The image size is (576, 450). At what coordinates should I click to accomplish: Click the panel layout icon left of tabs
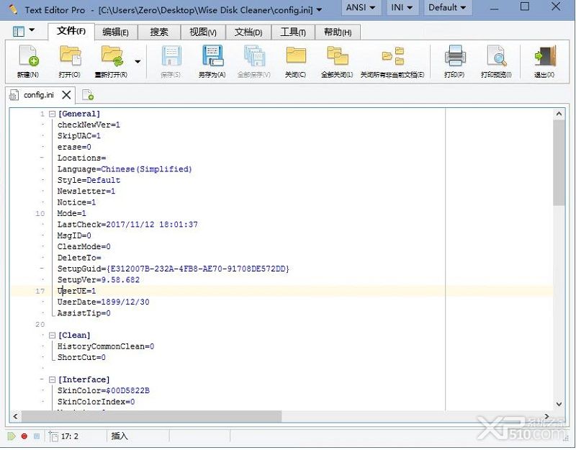point(19,31)
